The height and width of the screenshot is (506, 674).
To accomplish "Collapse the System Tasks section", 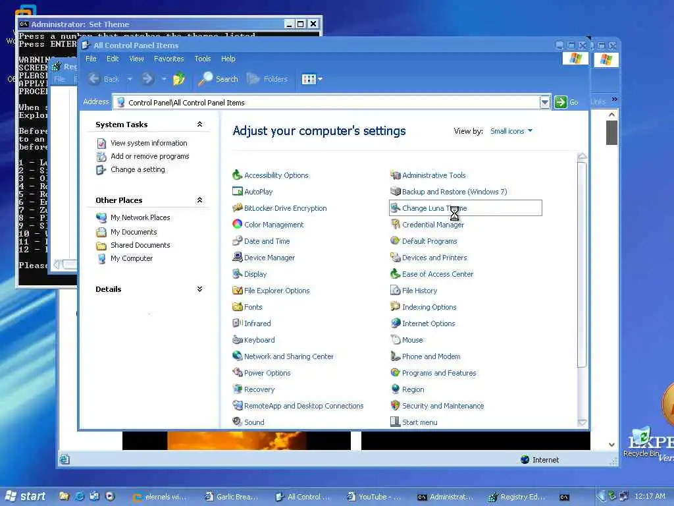I will pyautogui.click(x=199, y=125).
